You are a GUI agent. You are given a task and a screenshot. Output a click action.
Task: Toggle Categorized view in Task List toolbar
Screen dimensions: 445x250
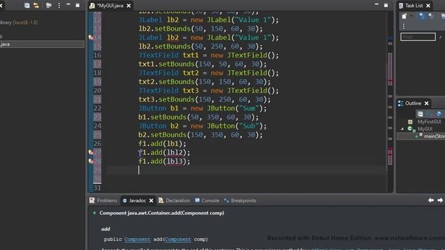(x=422, y=17)
